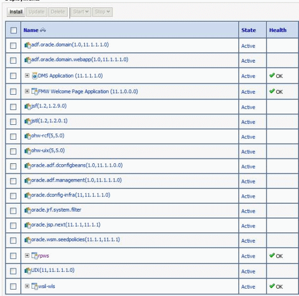Sort by the Name column header
The width and height of the screenshot is (299, 296).
[31, 30]
